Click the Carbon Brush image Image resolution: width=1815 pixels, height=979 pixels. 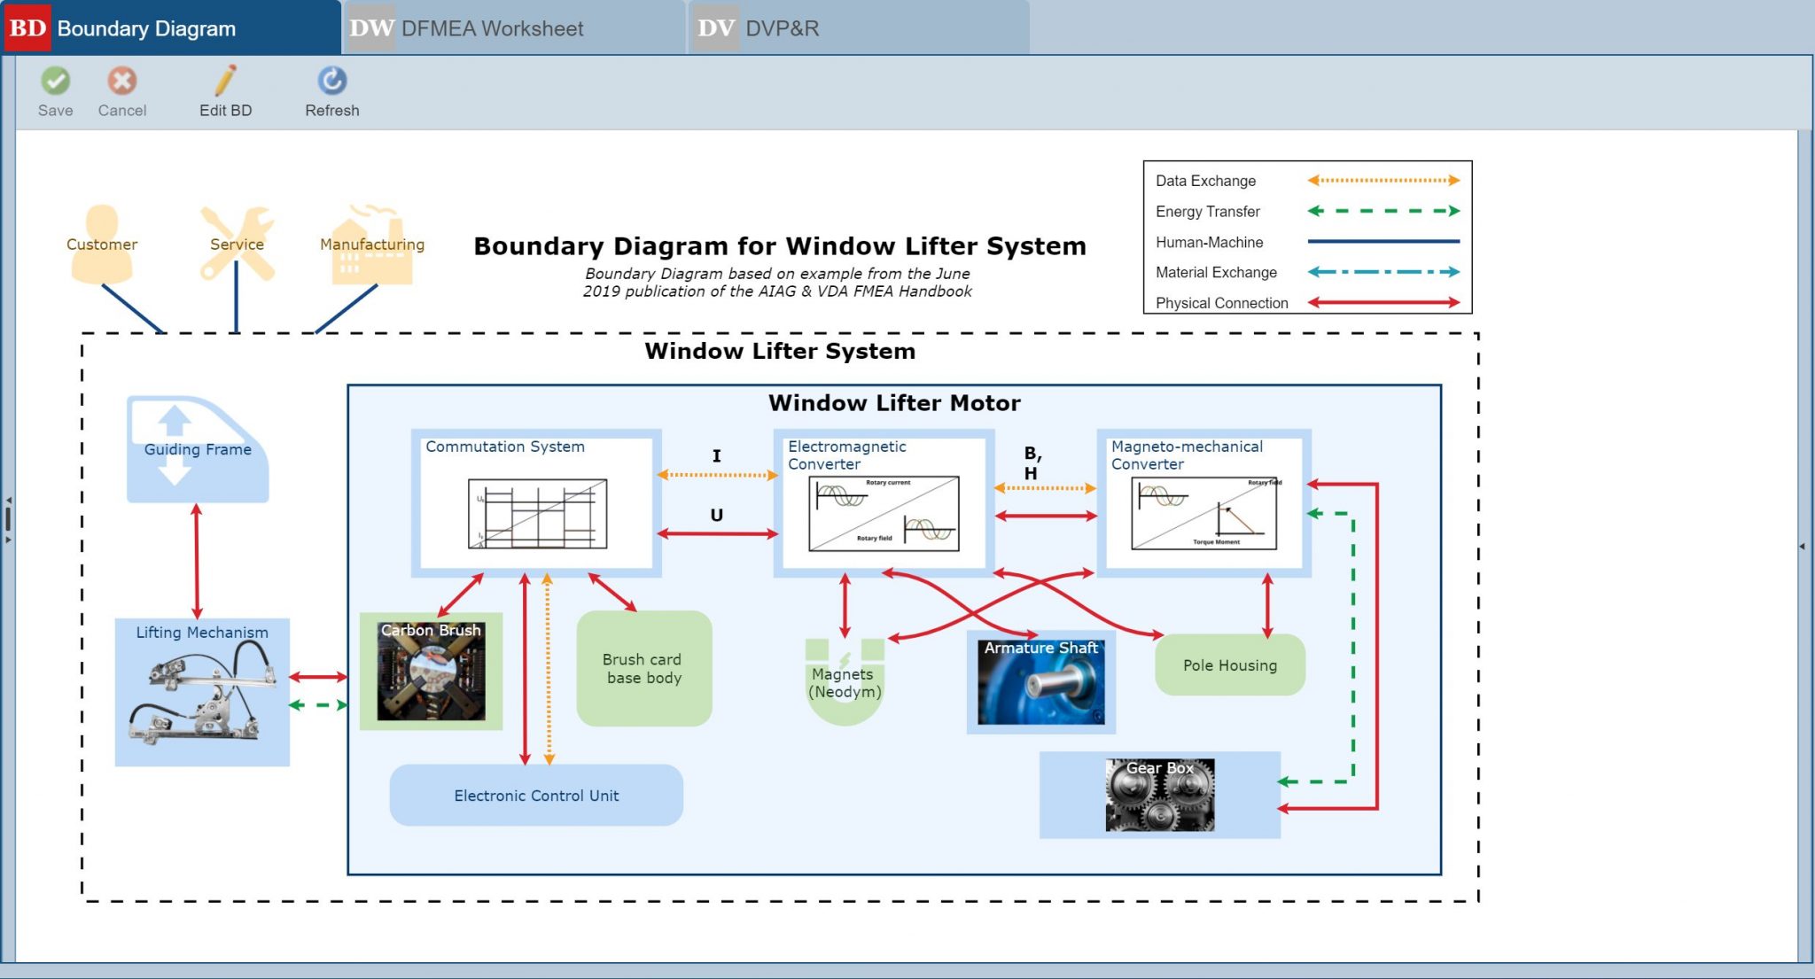431,671
